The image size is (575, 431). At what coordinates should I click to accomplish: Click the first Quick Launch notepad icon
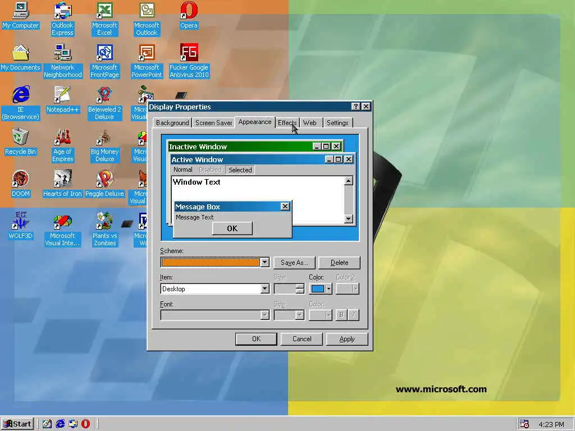click(x=47, y=424)
